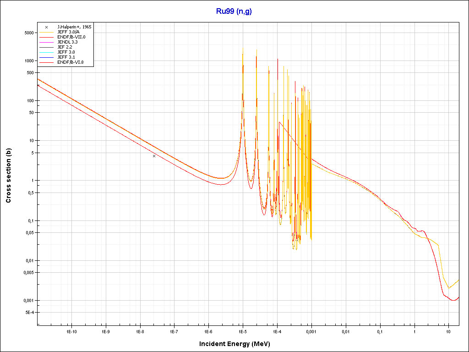Click the cyan JEFF 3.0 line swatch

click(46, 52)
